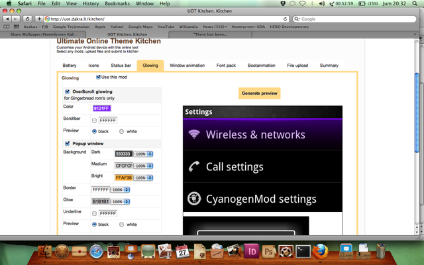Switch to the Status bar tab
The height and width of the screenshot is (265, 424).
point(121,66)
